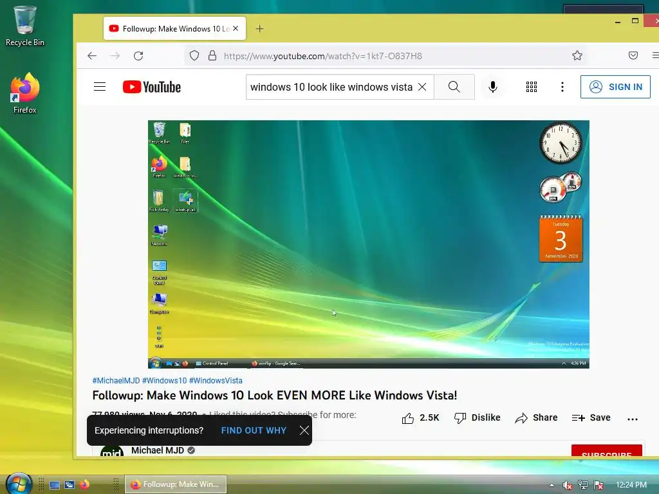Open YouTube settings three-dot menu

point(562,87)
